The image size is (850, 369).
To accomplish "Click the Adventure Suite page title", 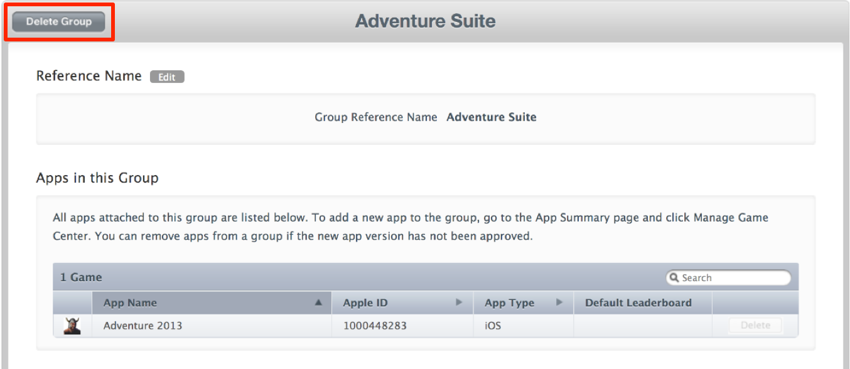I will pyautogui.click(x=425, y=21).
